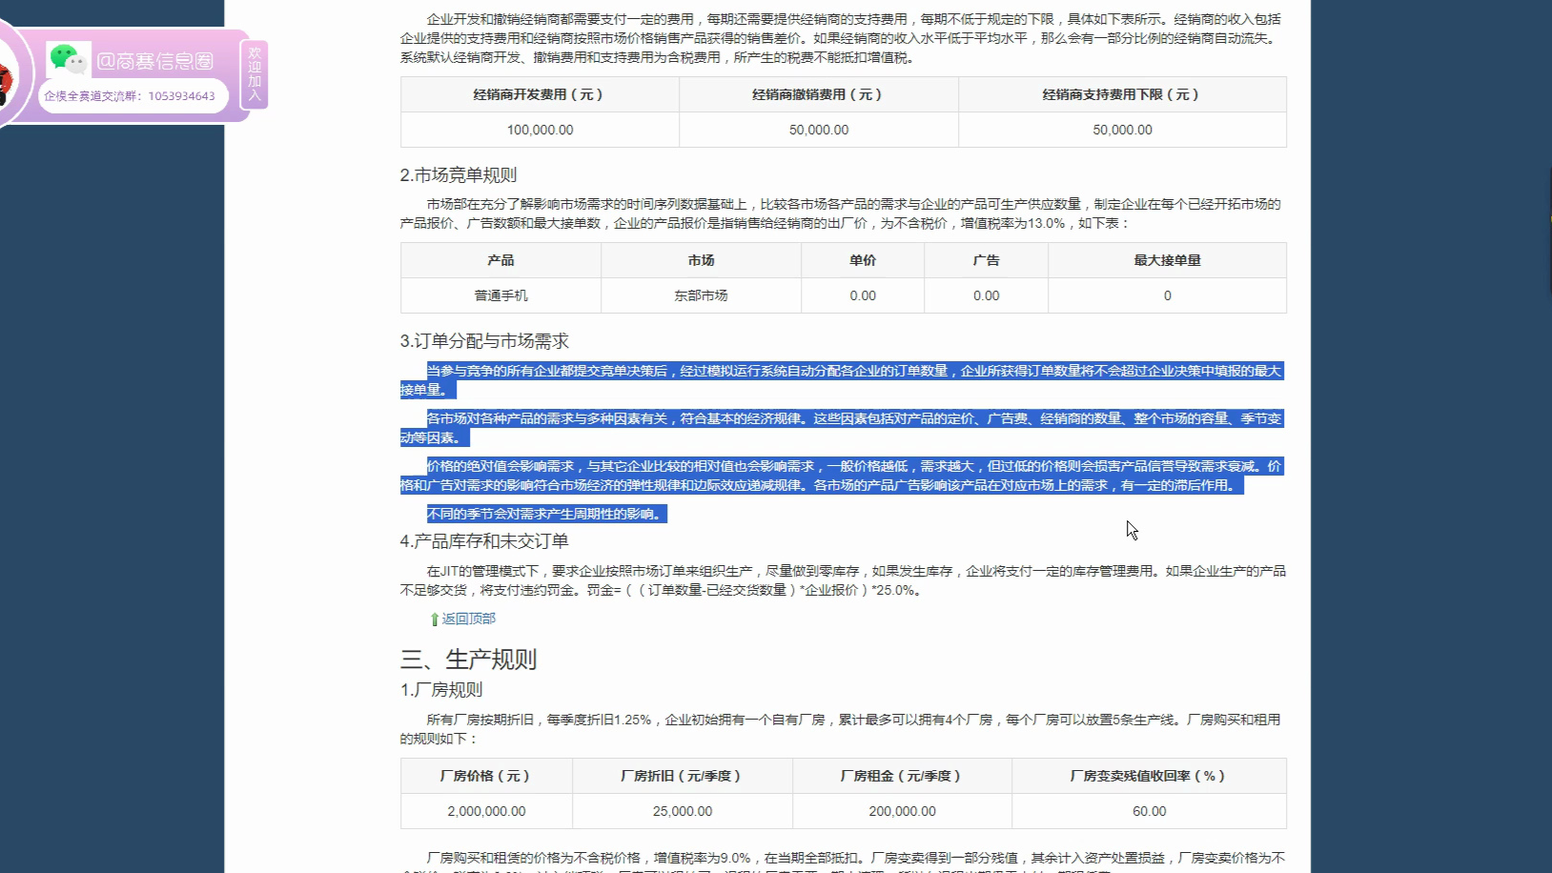Click the highlighted paragraph starting 当参与竞争的所有企业
Image resolution: width=1552 pixels, height=873 pixels.
842,380
